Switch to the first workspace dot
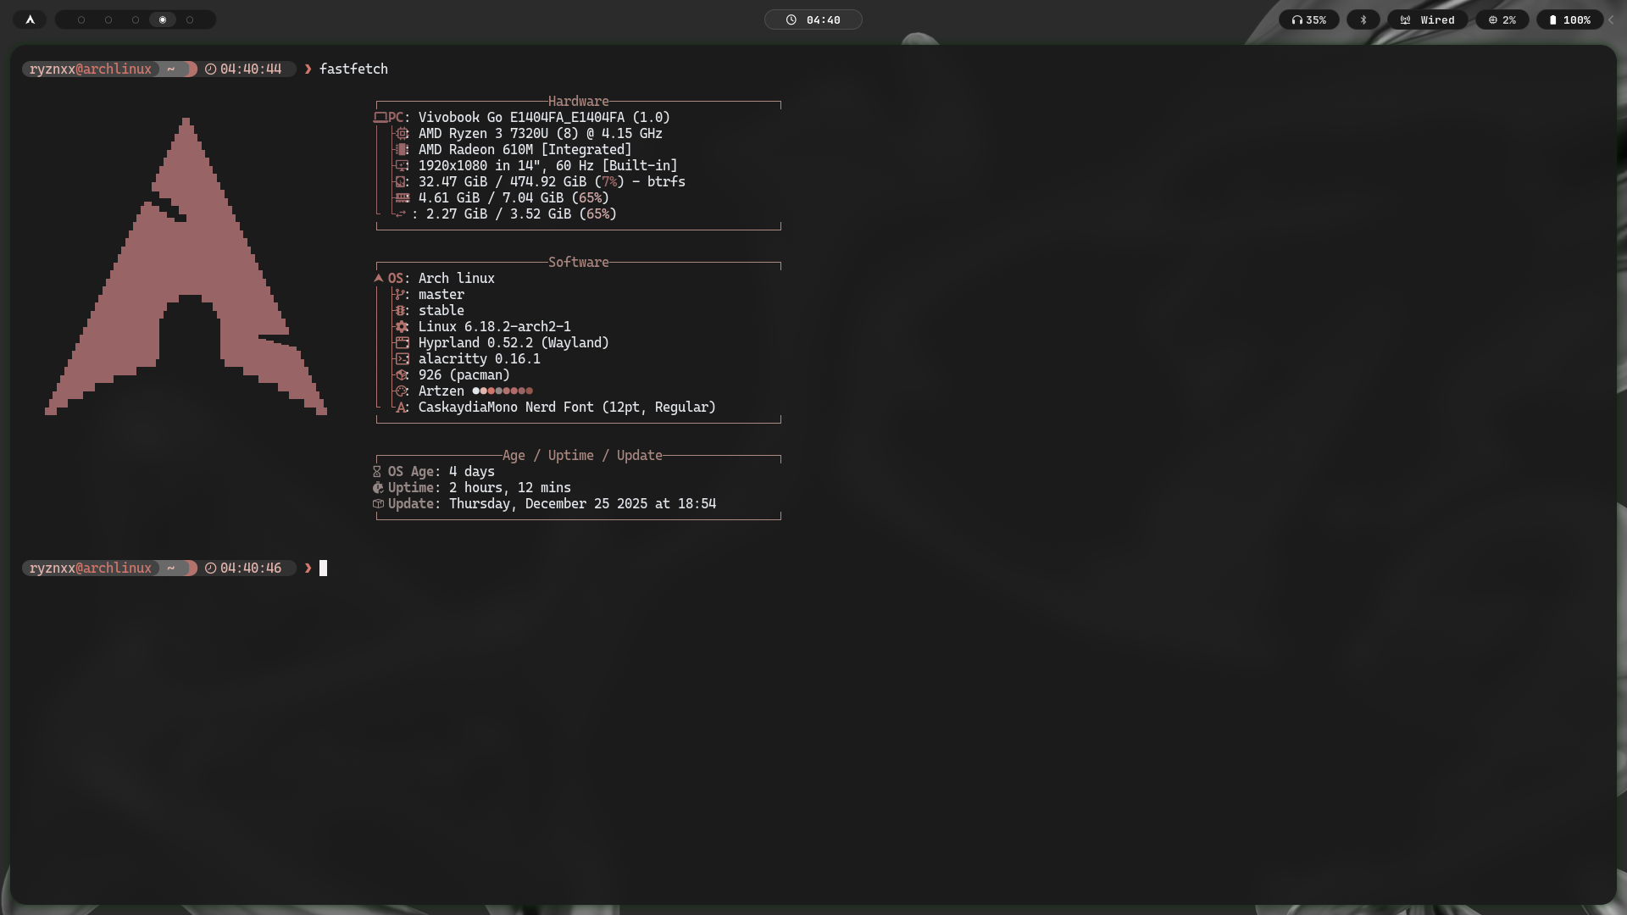Viewport: 1627px width, 915px height. (x=81, y=19)
